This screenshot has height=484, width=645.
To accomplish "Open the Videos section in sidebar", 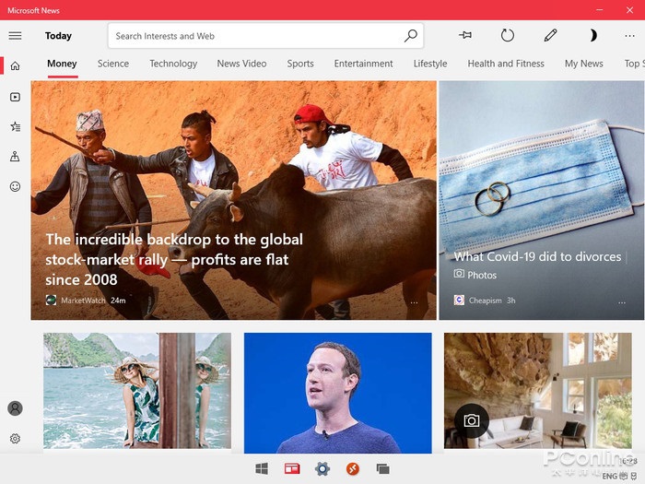I will coord(16,97).
